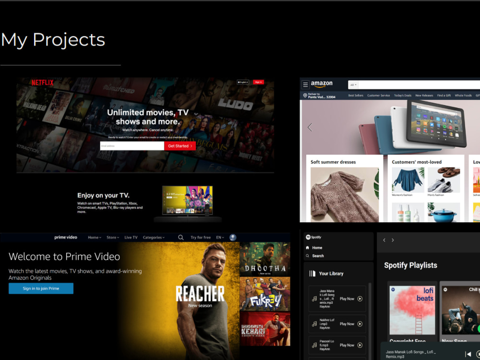Image resolution: width=480 pixels, height=360 pixels.
Task: Click the Your Library stack icon
Action: tap(312, 274)
